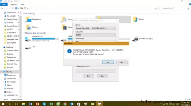Click the Up navigation arrow

[12, 8]
